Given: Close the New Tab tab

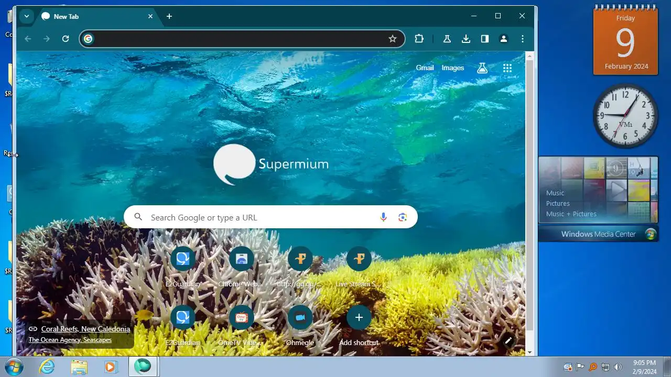Looking at the screenshot, I should tap(150, 16).
